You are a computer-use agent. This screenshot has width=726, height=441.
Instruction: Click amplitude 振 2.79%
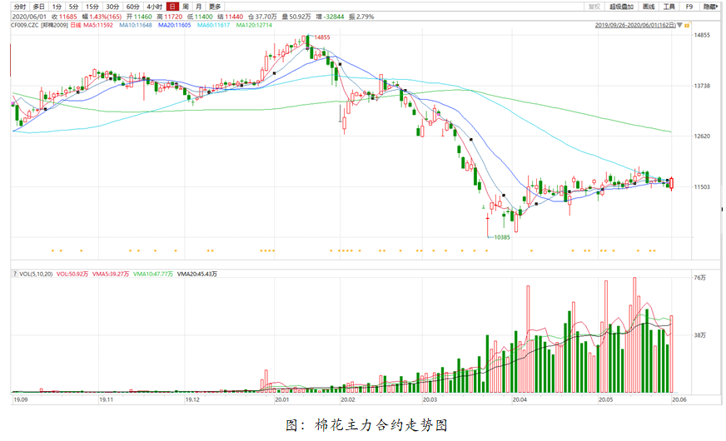[361, 17]
